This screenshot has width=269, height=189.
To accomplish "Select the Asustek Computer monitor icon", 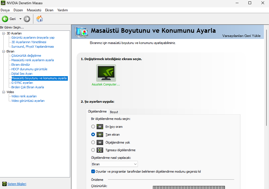I will 106,73.
